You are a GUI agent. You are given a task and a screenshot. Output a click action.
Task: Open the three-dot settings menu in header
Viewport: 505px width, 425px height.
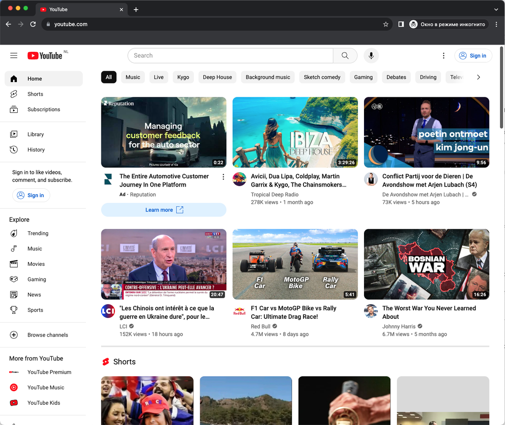[x=444, y=56]
